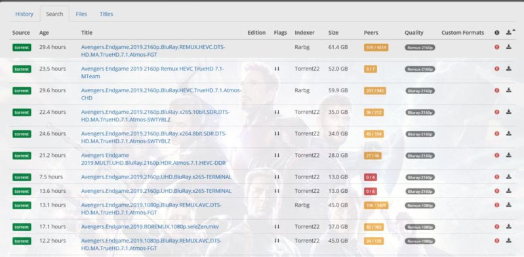This screenshot has width=524, height=257.
Task: Open the MTeam Remux HEVC title link
Action: [152, 73]
